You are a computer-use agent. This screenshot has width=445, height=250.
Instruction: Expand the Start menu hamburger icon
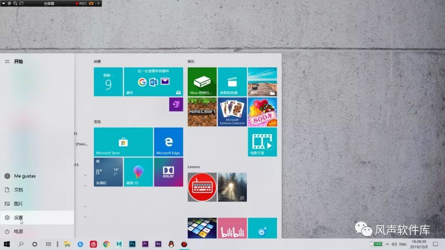coord(7,61)
